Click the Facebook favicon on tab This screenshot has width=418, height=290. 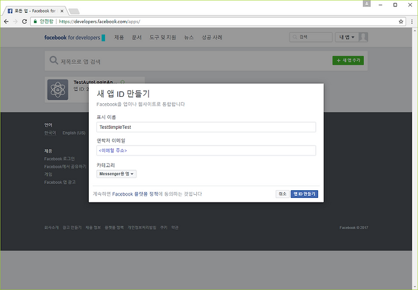tap(10, 11)
